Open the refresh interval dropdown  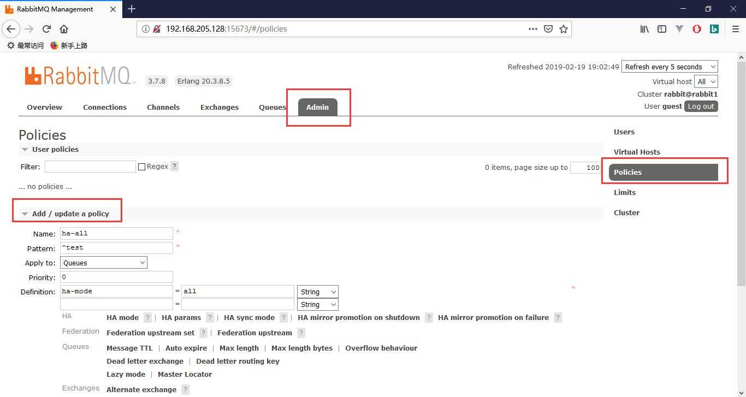(x=670, y=67)
